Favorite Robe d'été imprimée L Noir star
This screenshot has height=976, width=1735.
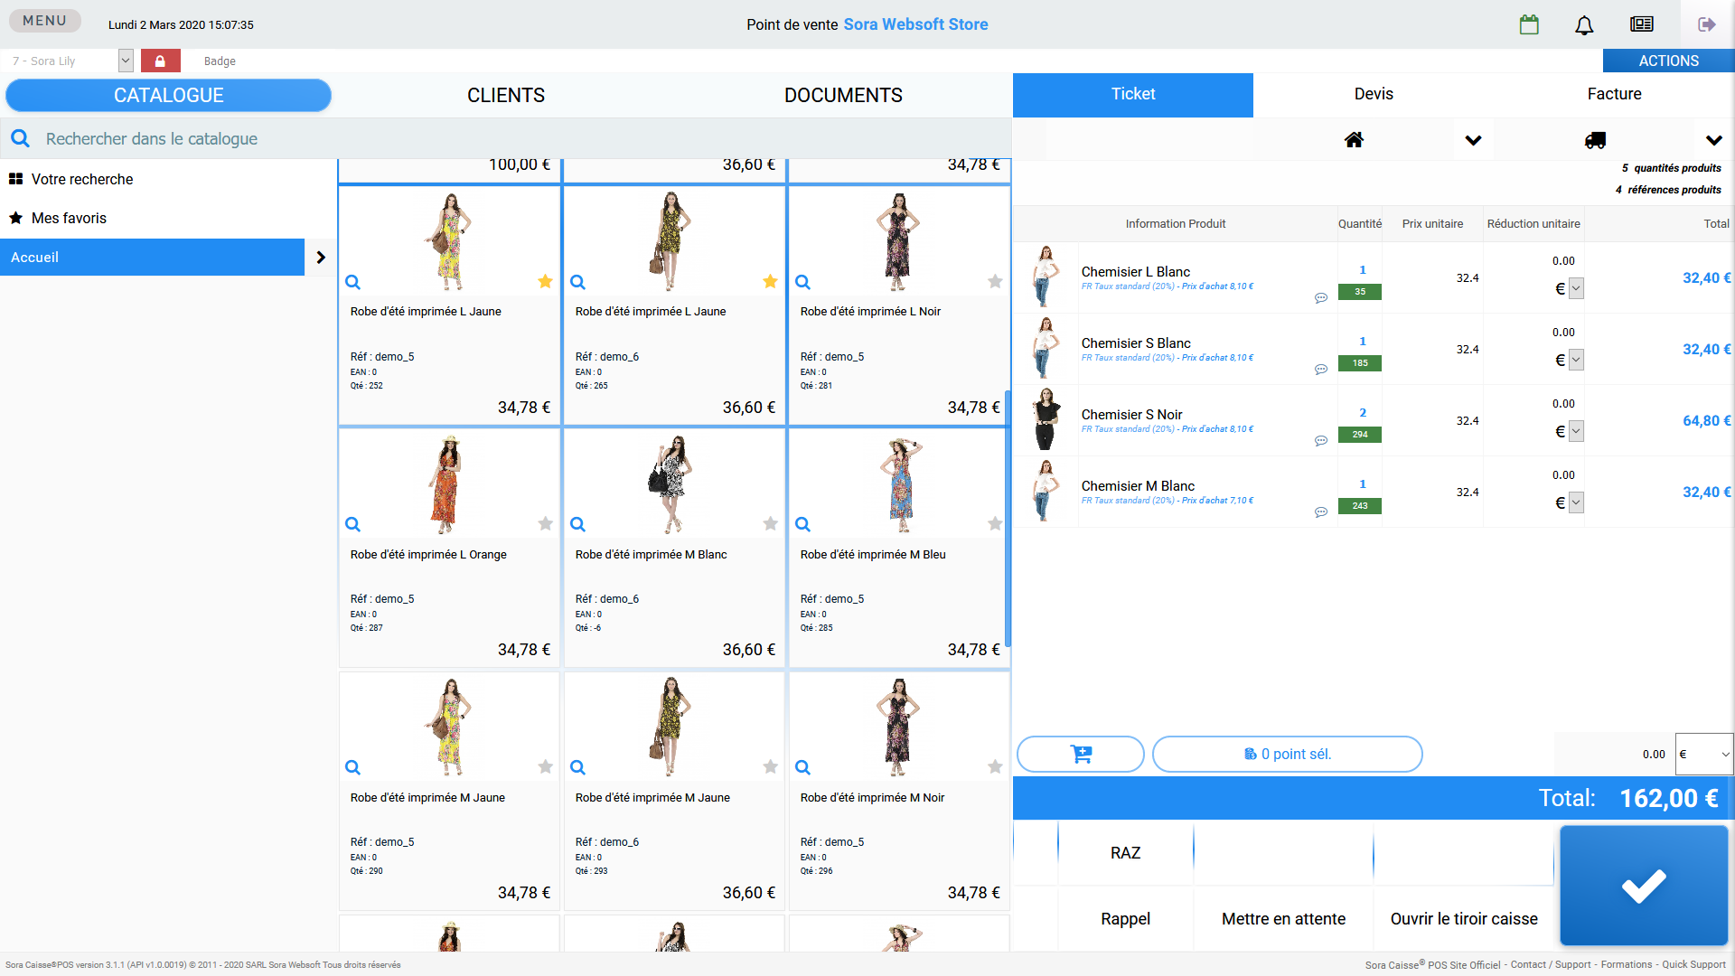tap(995, 281)
